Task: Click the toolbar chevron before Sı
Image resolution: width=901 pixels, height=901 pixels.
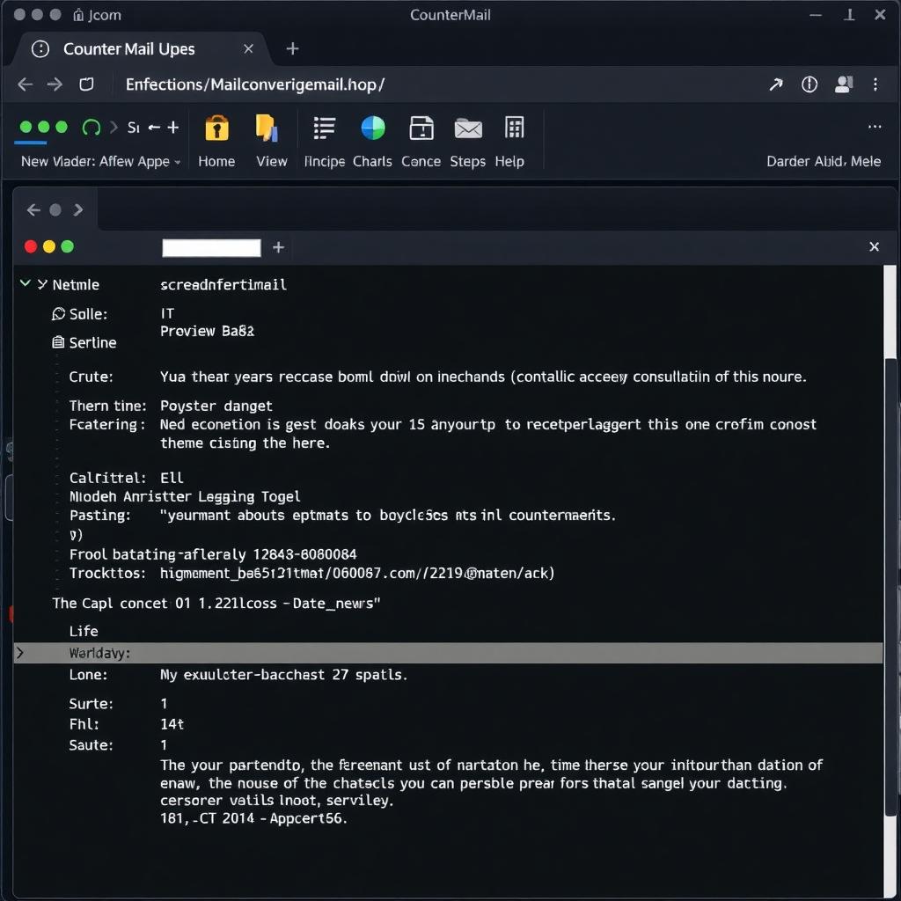Action: click(x=114, y=127)
